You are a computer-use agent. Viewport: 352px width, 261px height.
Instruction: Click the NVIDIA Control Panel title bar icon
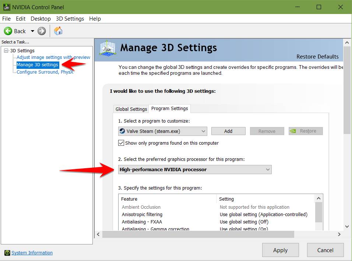7,7
